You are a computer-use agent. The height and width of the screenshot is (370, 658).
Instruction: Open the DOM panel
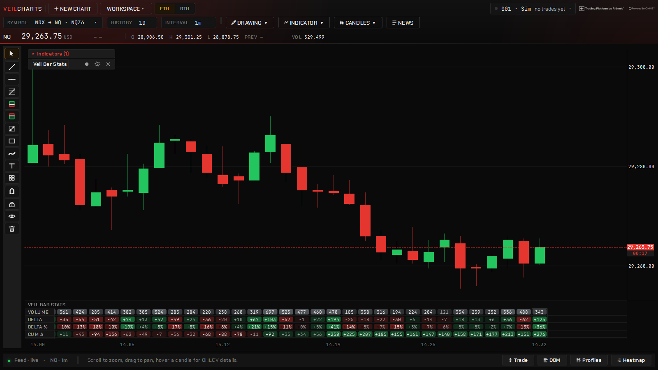pos(552,360)
